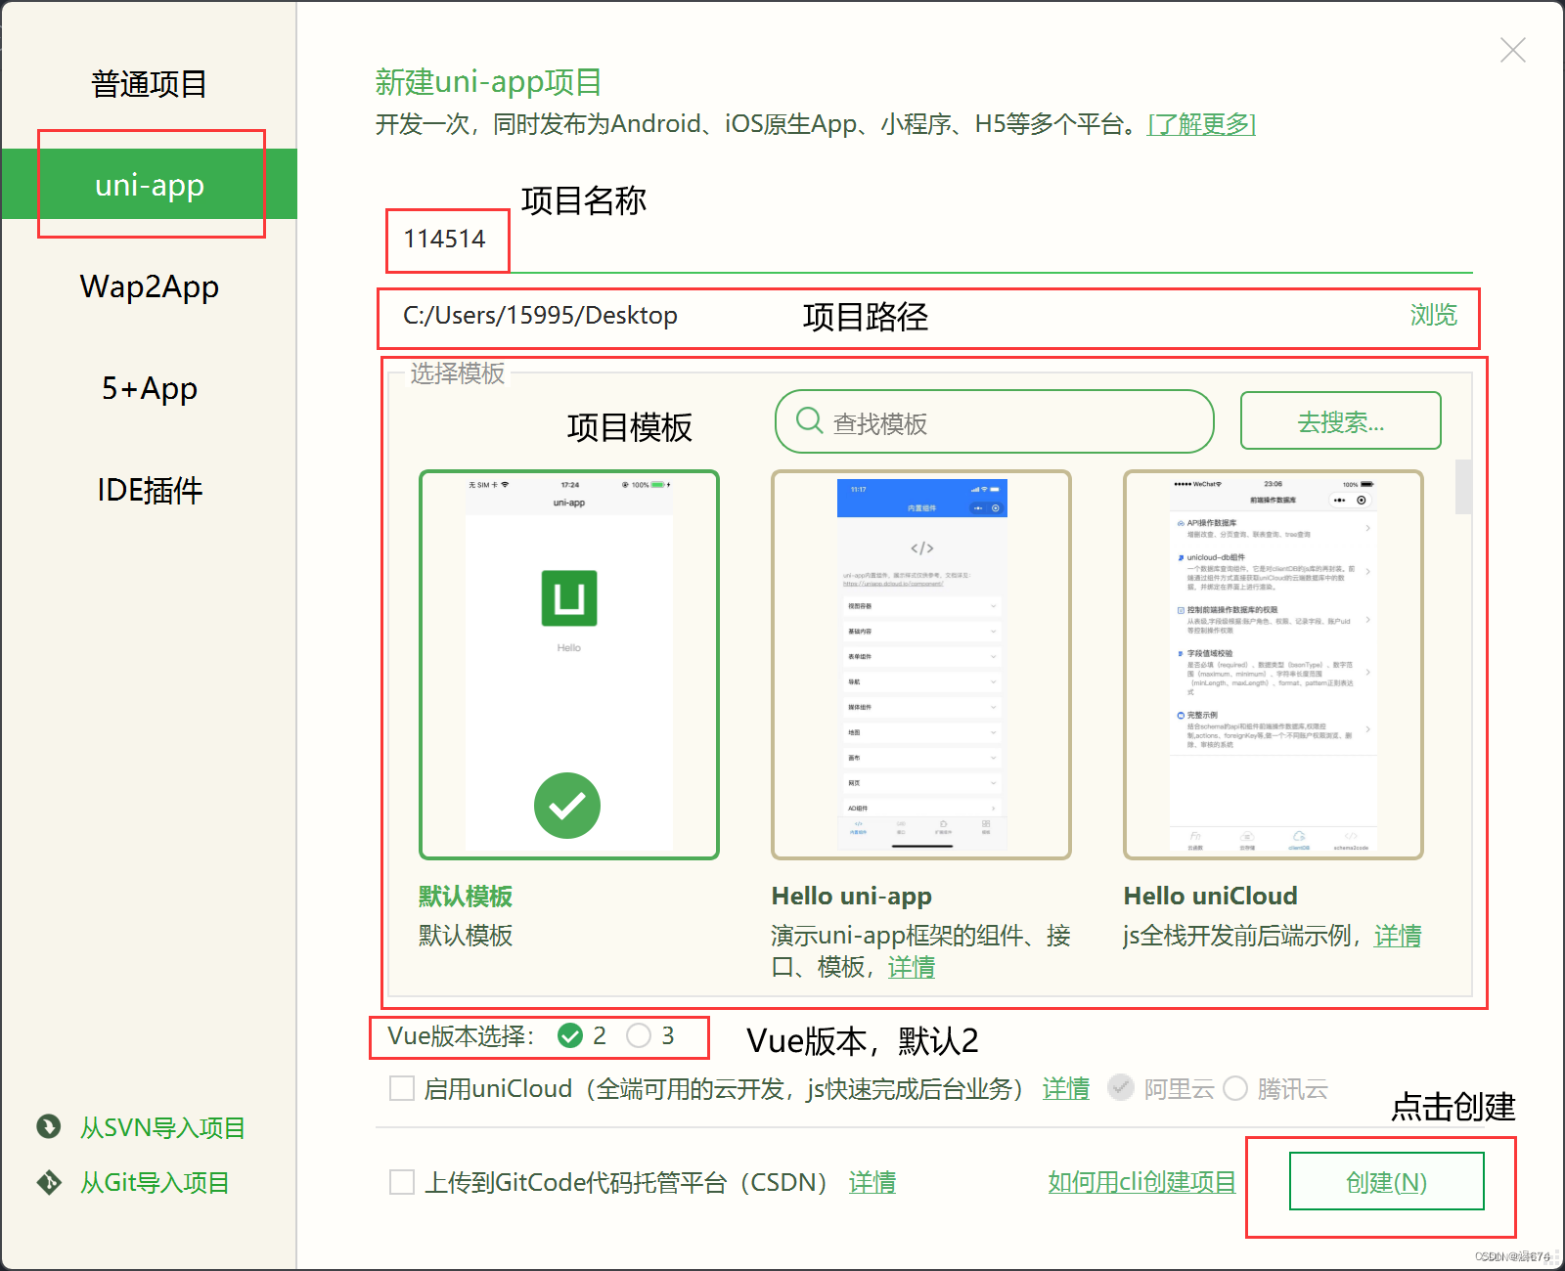Focus the 查找模板 search box
1565x1271 pixels.
(994, 422)
